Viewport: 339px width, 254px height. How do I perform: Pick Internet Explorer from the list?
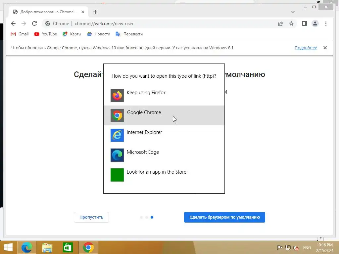[x=164, y=135]
